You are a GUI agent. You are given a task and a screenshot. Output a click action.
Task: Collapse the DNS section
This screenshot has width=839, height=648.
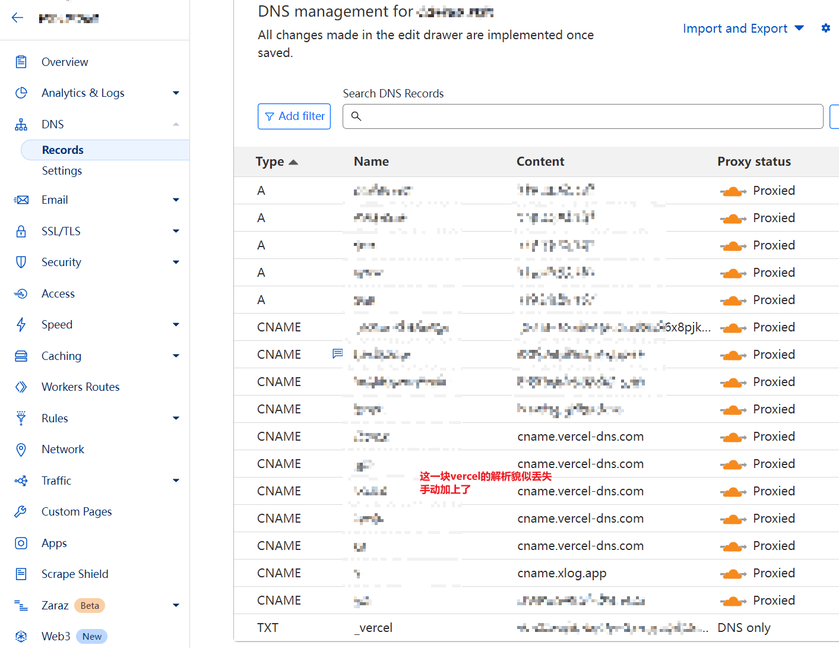(x=176, y=124)
